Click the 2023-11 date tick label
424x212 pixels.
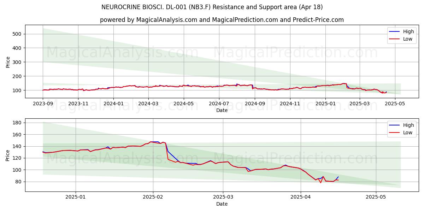pyautogui.click(x=78, y=104)
